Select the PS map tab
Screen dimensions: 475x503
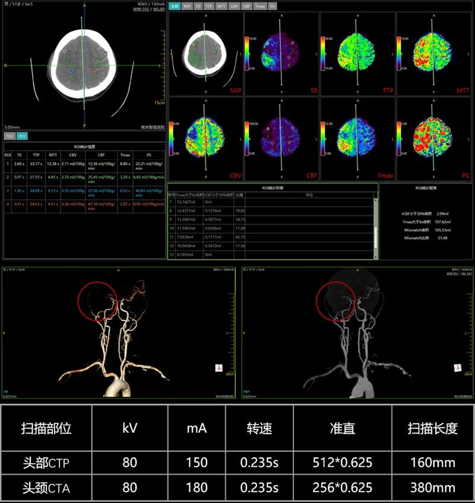pyautogui.click(x=273, y=6)
